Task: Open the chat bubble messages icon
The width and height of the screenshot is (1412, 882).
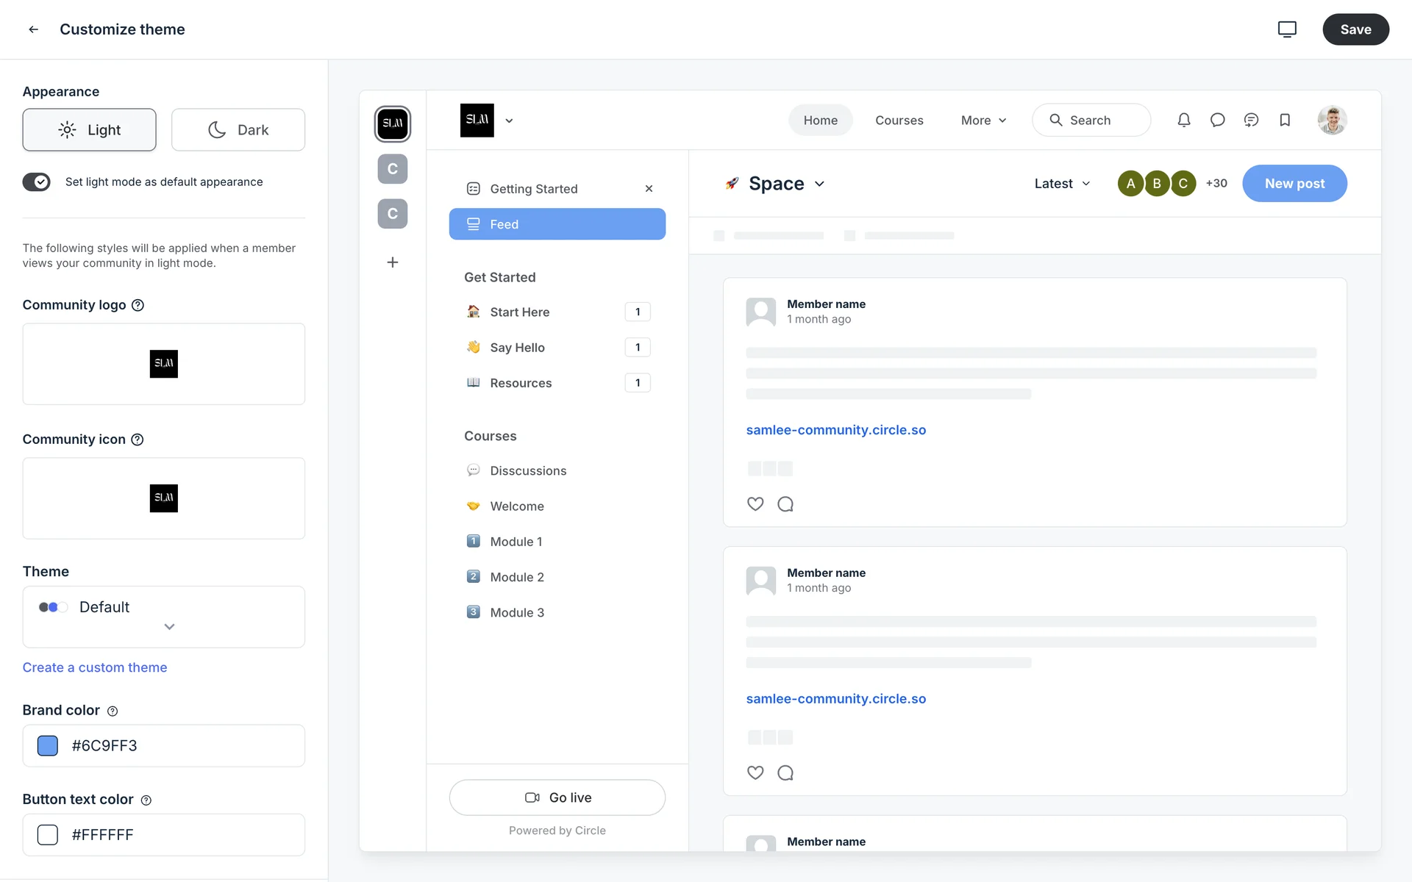Action: (x=1217, y=120)
